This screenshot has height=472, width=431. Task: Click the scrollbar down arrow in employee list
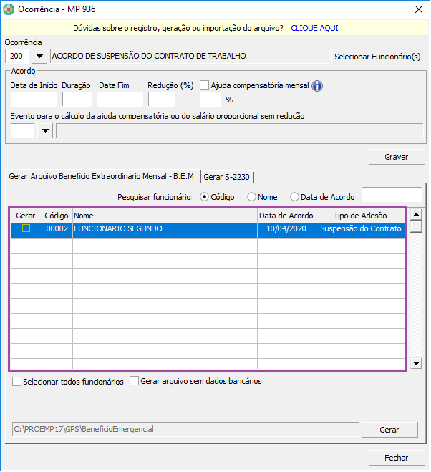click(416, 363)
